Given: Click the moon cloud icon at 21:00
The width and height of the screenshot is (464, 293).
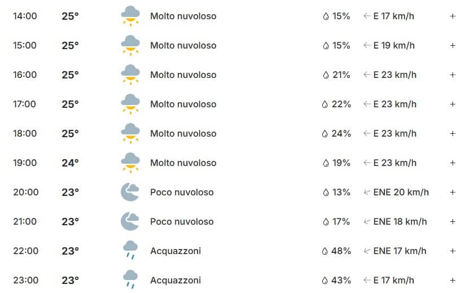Looking at the screenshot, I should [130, 221].
